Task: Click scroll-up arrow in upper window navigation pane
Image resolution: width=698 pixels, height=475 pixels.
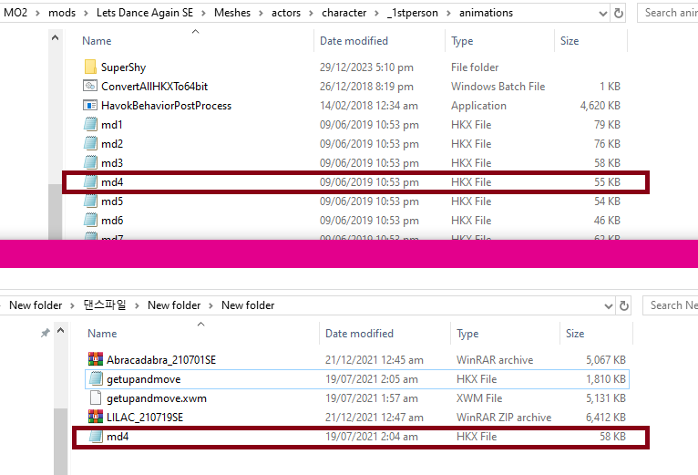Action: [x=56, y=38]
